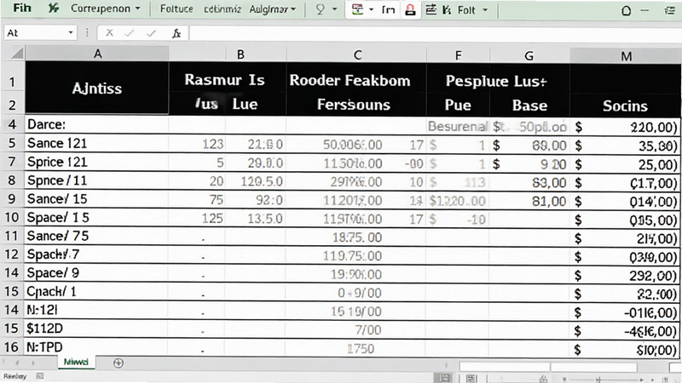Click the previous sheet arrow

(x=17, y=363)
